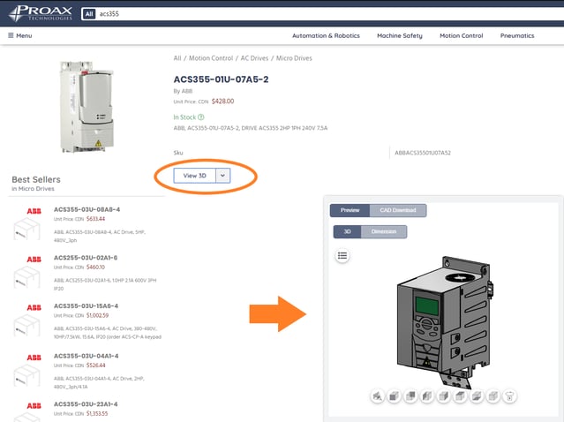Click the product title ACS355-01U-07A5-2
Screen dimensions: 564x422
tap(221, 79)
